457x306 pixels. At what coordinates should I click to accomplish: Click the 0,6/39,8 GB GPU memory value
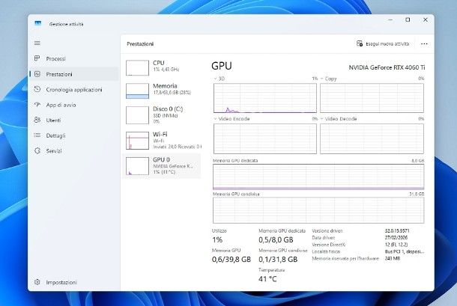tap(231, 260)
